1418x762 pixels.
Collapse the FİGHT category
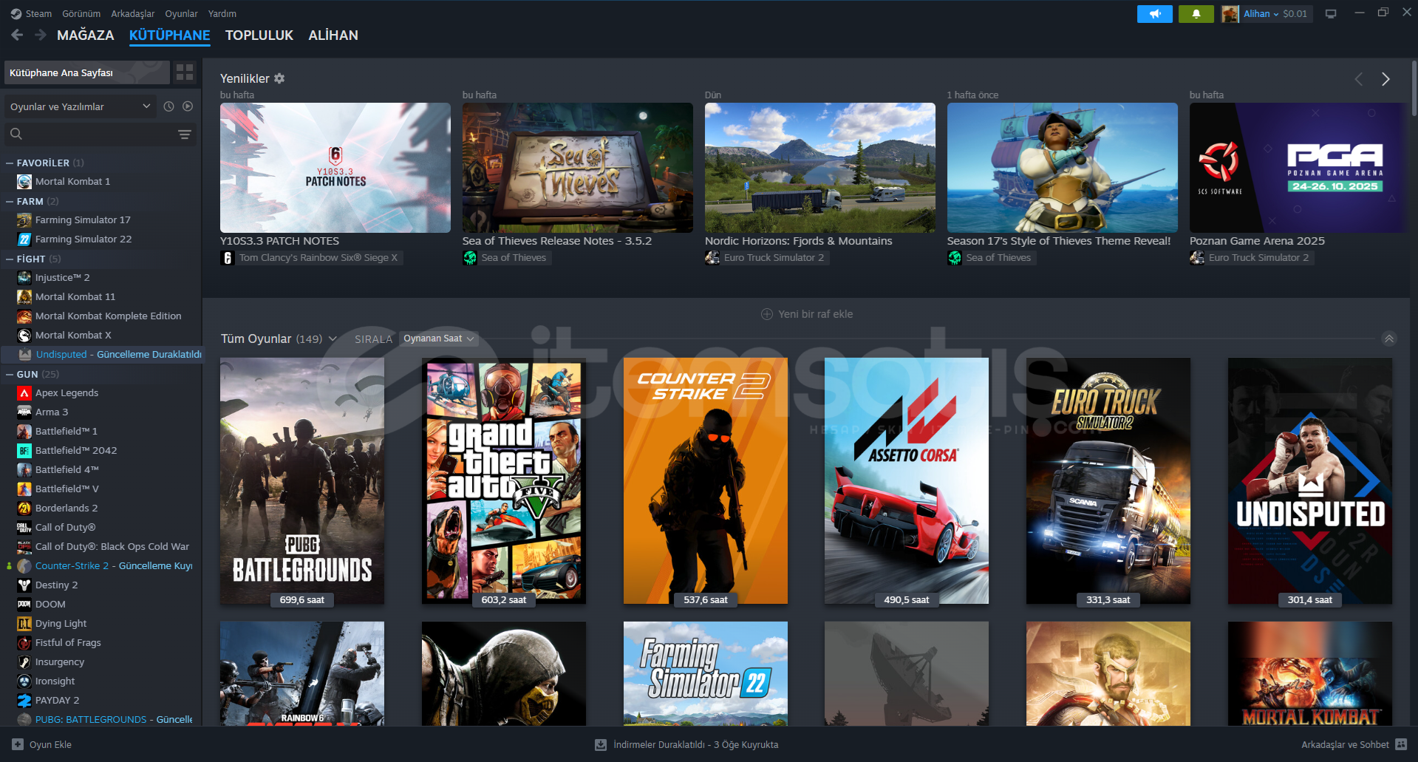tap(10, 259)
